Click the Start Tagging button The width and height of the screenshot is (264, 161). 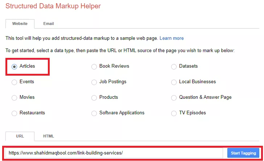[243, 153]
